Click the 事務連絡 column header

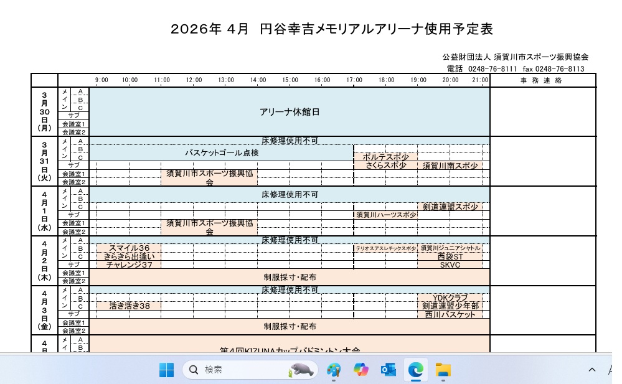pyautogui.click(x=540, y=80)
